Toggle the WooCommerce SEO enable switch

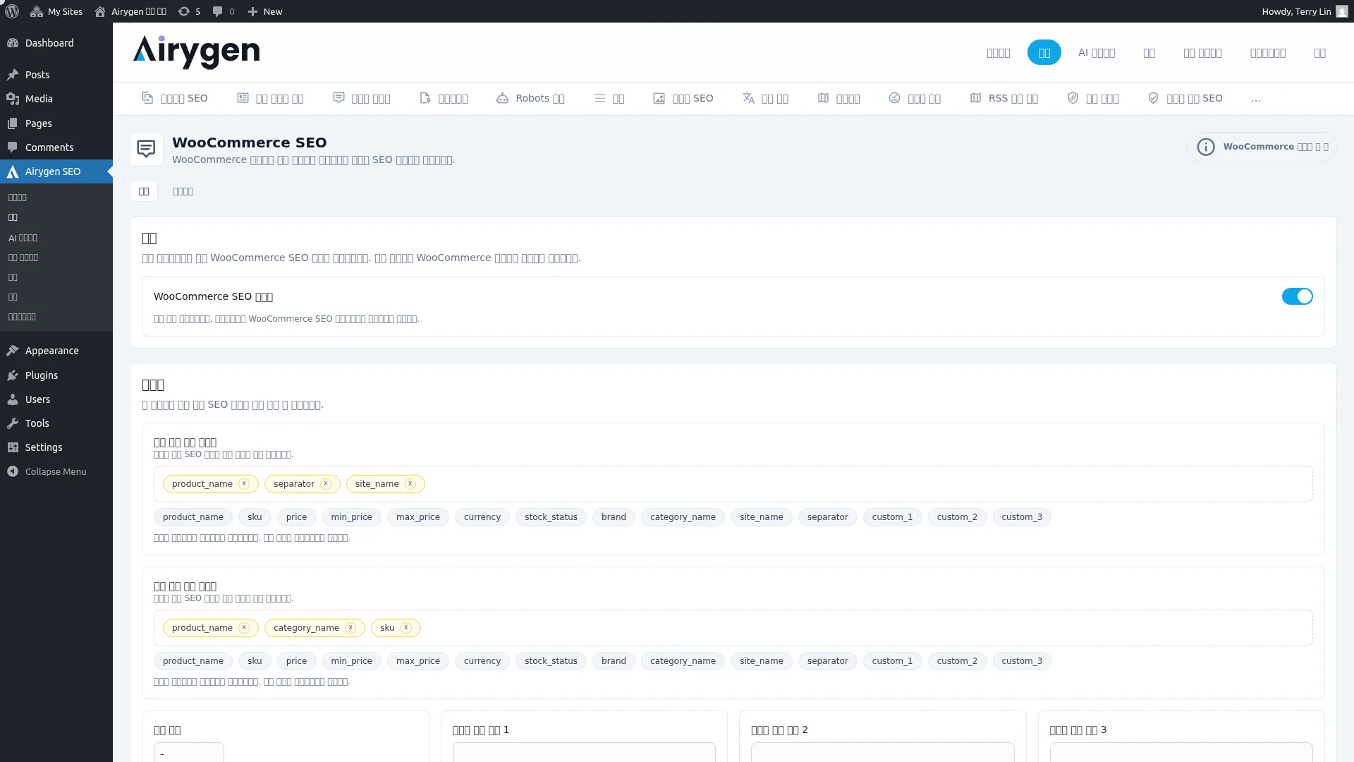[1297, 296]
